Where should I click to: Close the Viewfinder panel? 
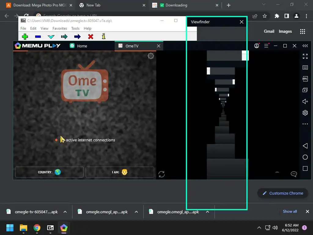pyautogui.click(x=241, y=22)
